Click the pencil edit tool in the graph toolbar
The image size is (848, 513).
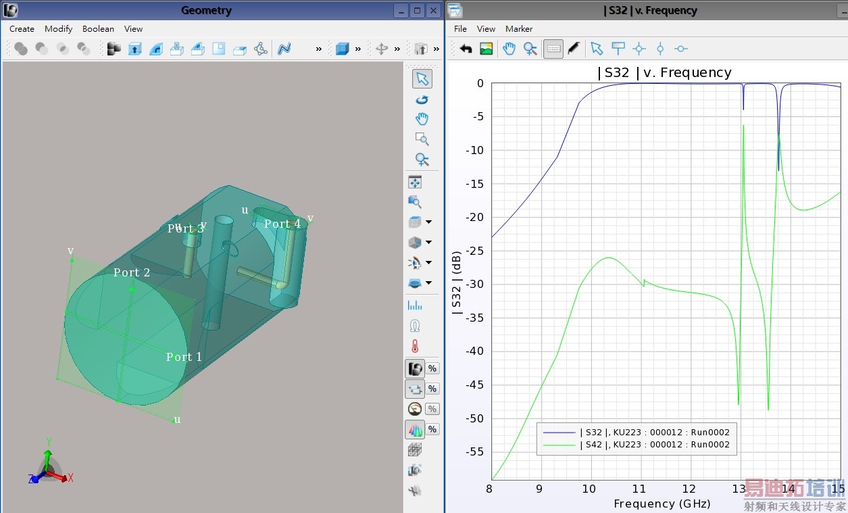(573, 49)
